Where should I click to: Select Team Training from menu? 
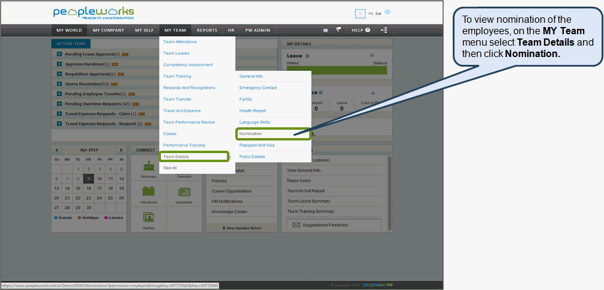pyautogui.click(x=177, y=76)
